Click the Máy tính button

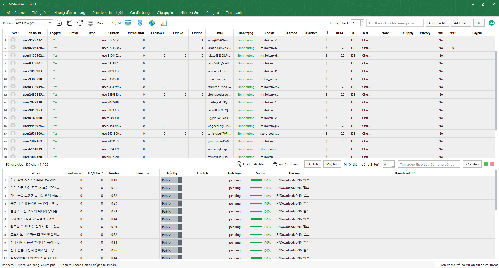coord(332,164)
